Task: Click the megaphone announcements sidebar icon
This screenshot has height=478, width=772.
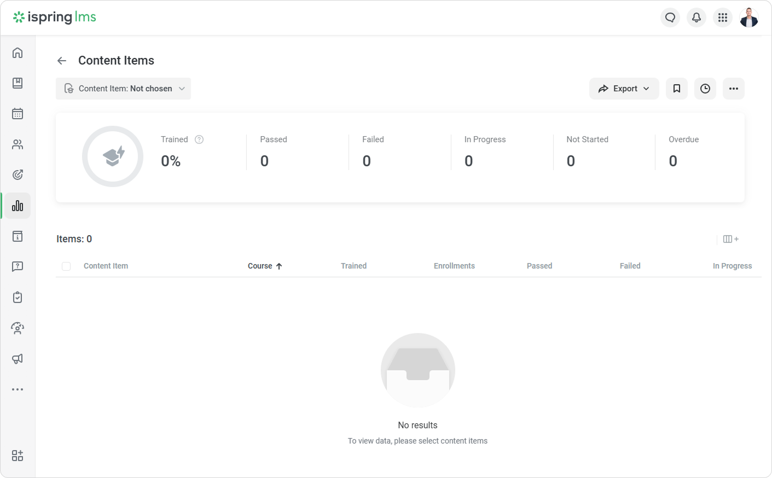Action: tap(18, 359)
